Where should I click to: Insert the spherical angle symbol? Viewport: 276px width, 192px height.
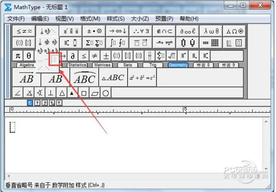pyautogui.click(x=40, y=93)
